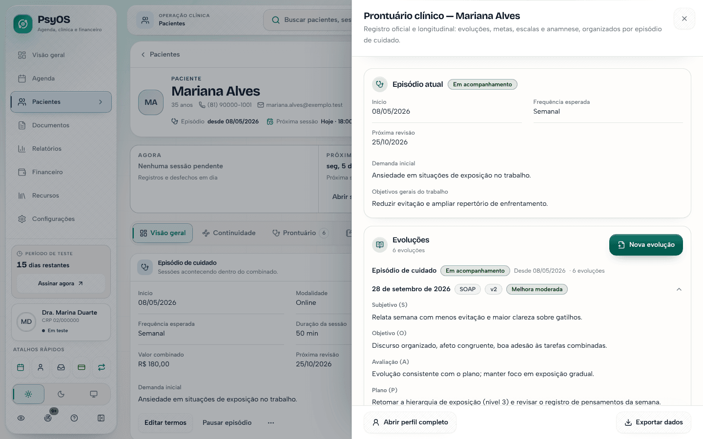This screenshot has width=703, height=439.
Task: Click the person quick shortcut icon
Action: (41, 367)
